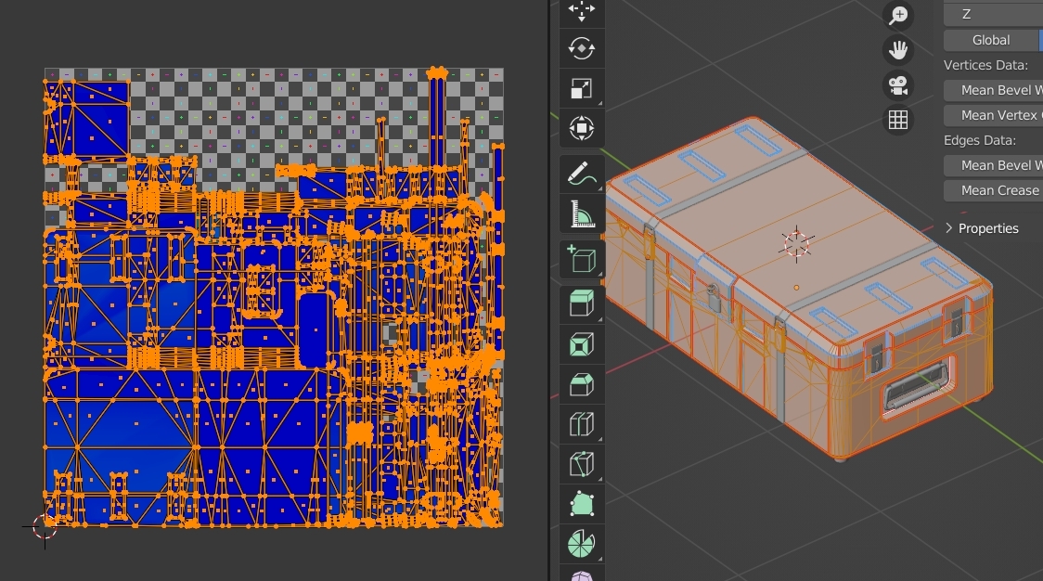Select the Scale tool
The image size is (1043, 581).
pyautogui.click(x=582, y=88)
